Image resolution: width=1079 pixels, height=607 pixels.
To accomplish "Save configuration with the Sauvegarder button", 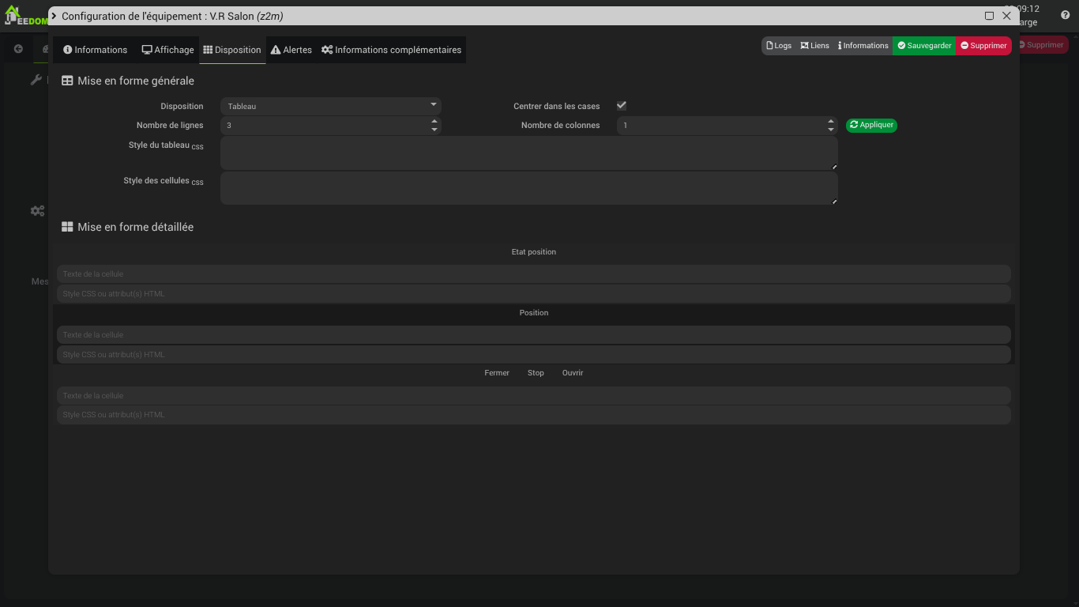I will point(924,46).
